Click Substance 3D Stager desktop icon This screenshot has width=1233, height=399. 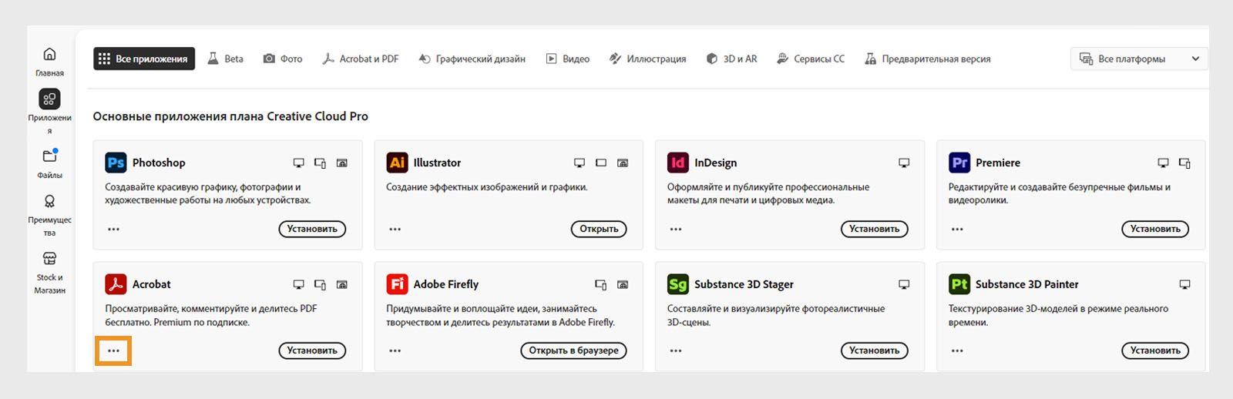pyautogui.click(x=904, y=285)
